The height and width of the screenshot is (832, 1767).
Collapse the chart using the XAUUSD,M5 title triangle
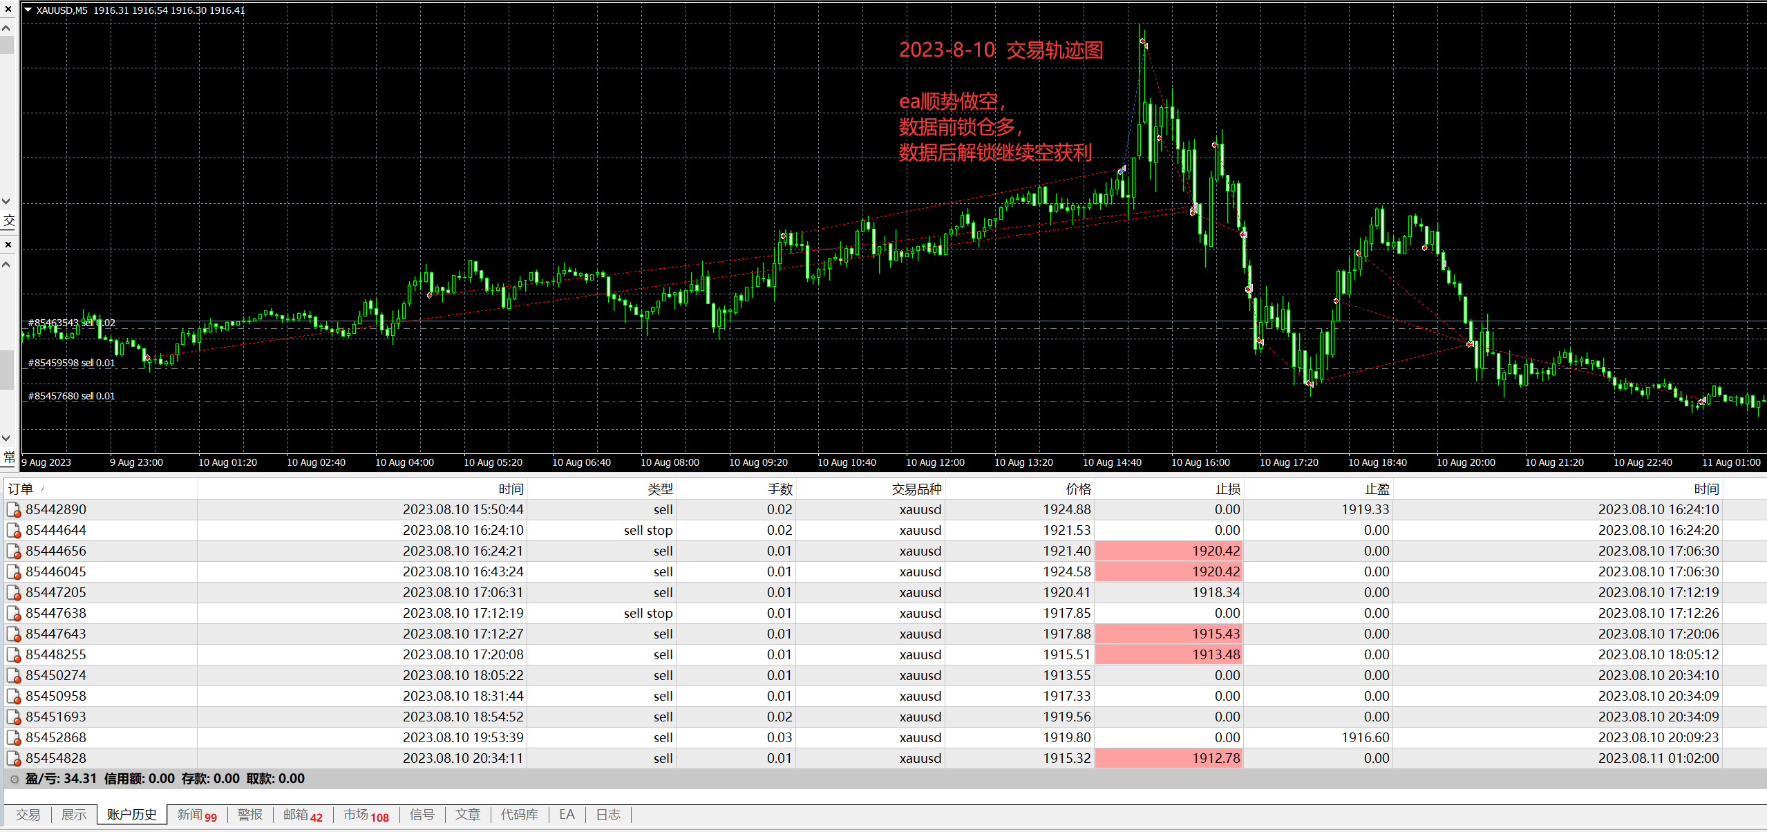click(28, 10)
